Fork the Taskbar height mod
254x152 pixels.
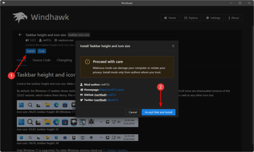(x=42, y=51)
